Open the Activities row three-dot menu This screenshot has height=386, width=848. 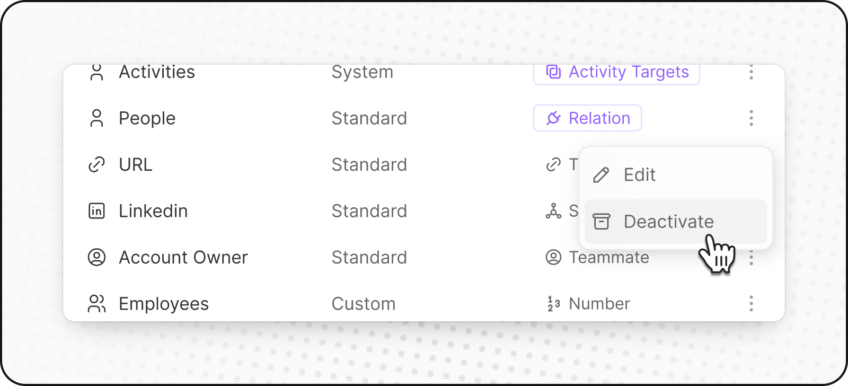click(x=751, y=73)
